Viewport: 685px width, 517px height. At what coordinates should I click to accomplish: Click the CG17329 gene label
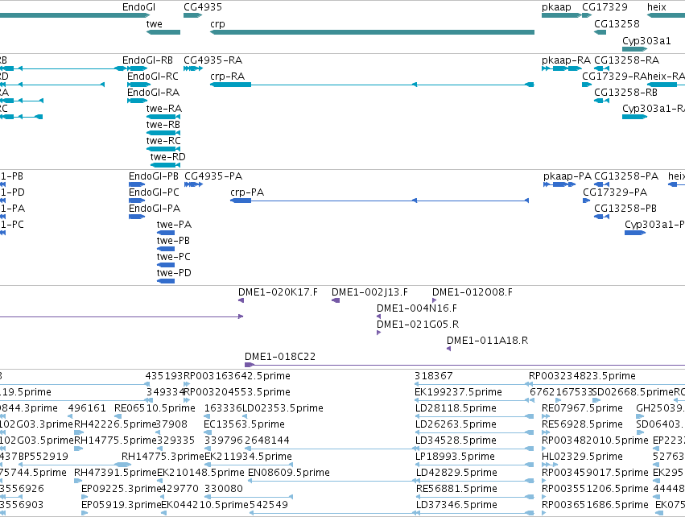click(x=605, y=7)
